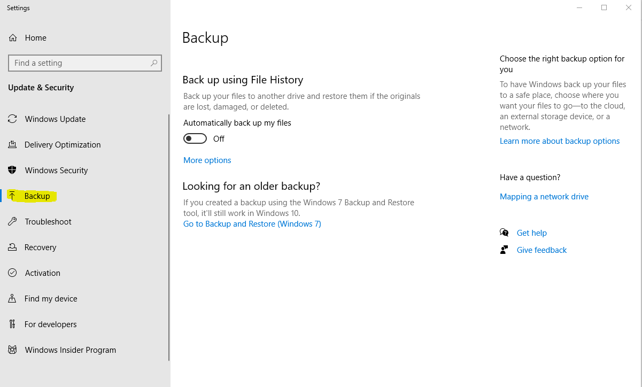642x387 pixels.
Task: Click the Activation checkmark circle icon
Action: pos(12,273)
